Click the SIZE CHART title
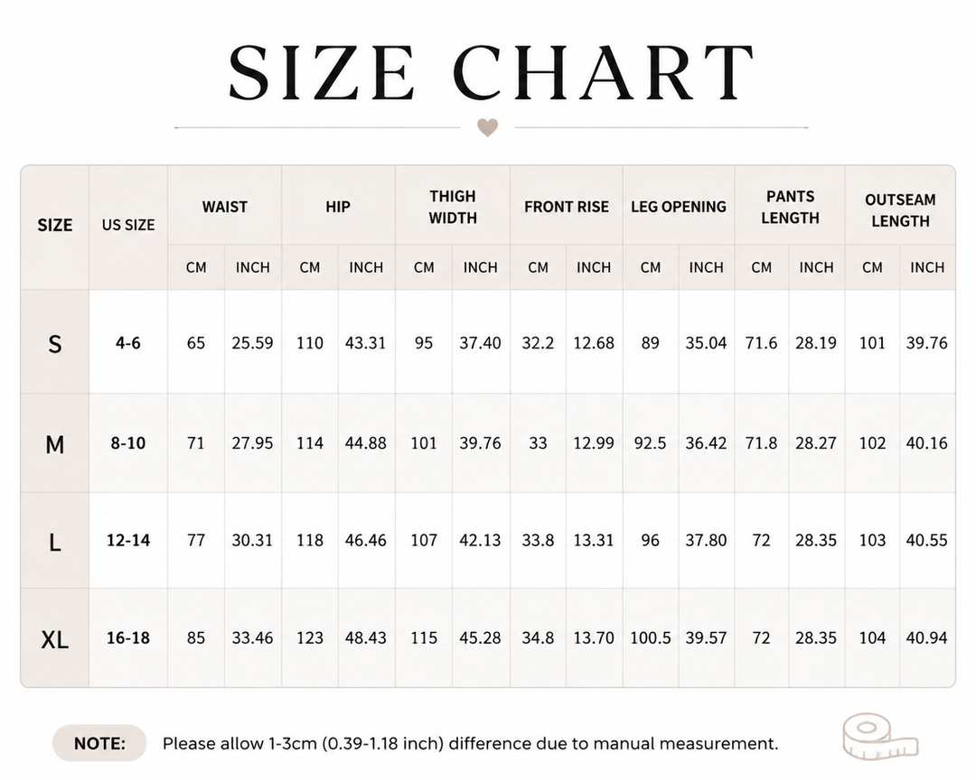Image resolution: width=976 pixels, height=780 pixels. (491, 73)
